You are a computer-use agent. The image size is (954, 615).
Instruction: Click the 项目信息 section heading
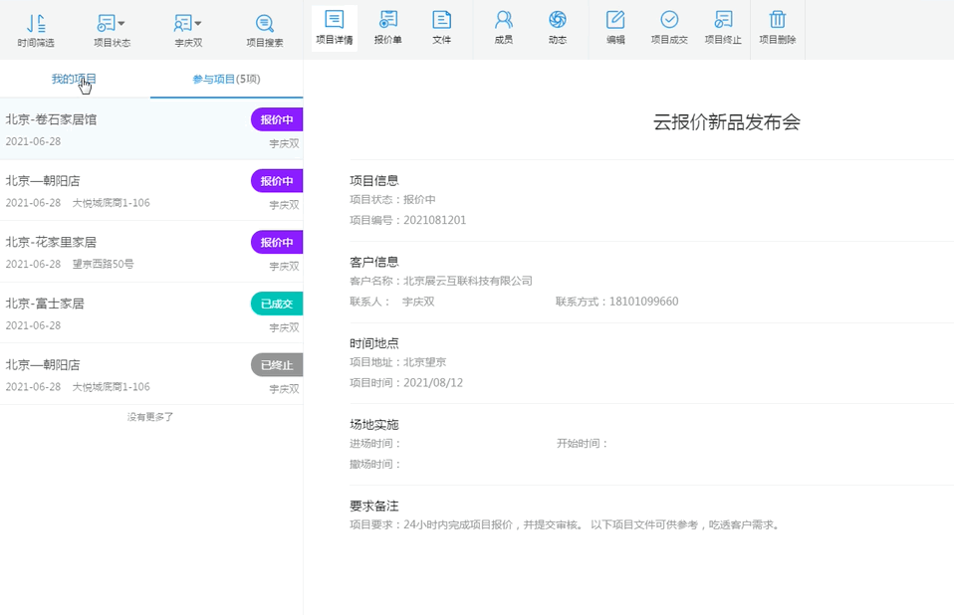pyautogui.click(x=373, y=180)
